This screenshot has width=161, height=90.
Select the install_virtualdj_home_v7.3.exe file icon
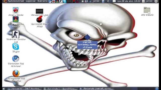[x=87, y=37]
